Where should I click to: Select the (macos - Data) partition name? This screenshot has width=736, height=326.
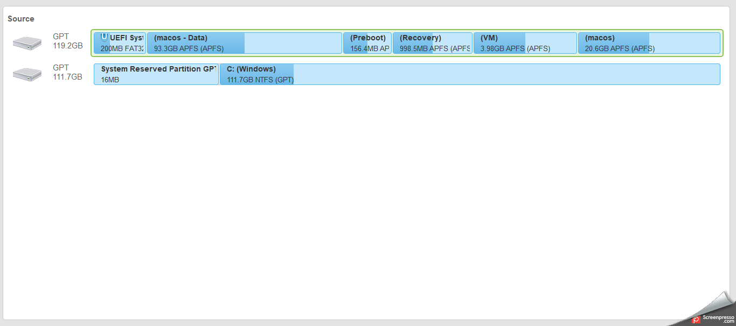[x=180, y=38]
